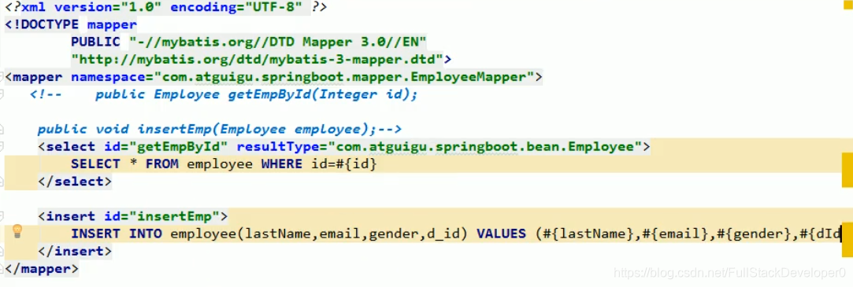Toggle the fold marker at the comment's closing line
The height and width of the screenshot is (287, 853).
tap(2, 130)
